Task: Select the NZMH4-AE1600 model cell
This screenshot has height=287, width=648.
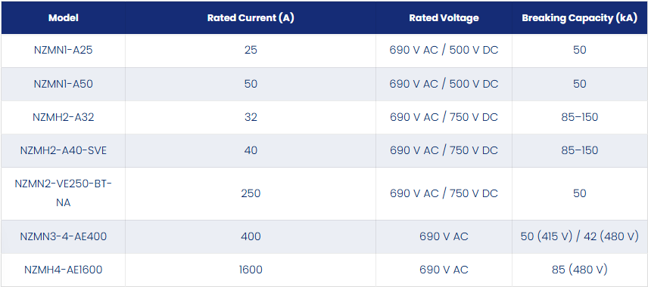Action: pyautogui.click(x=64, y=270)
